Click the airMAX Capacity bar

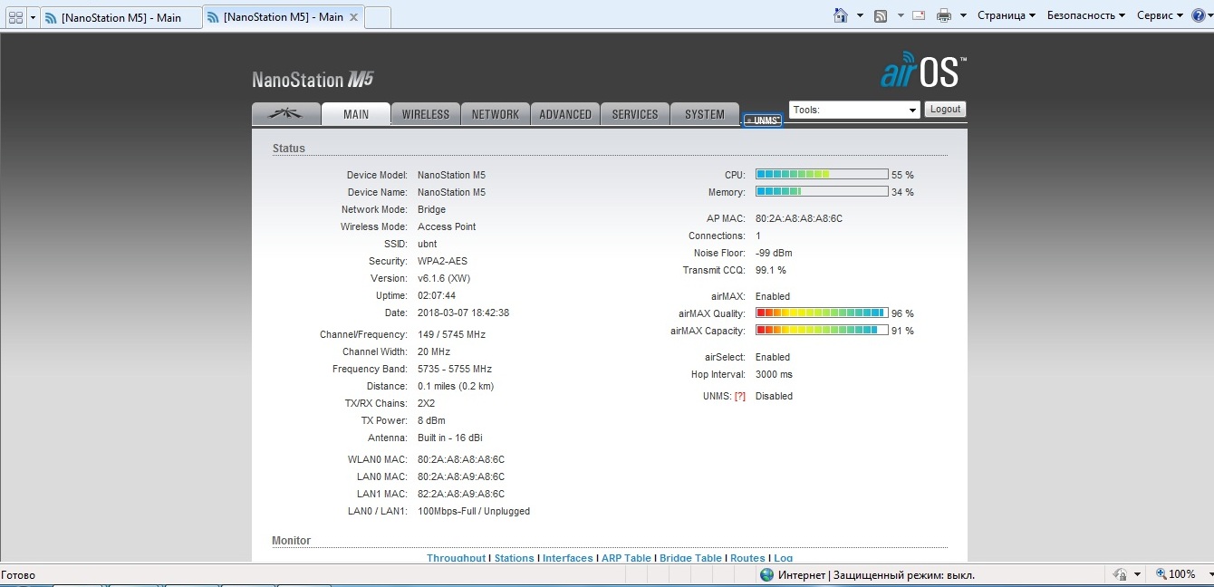(822, 331)
